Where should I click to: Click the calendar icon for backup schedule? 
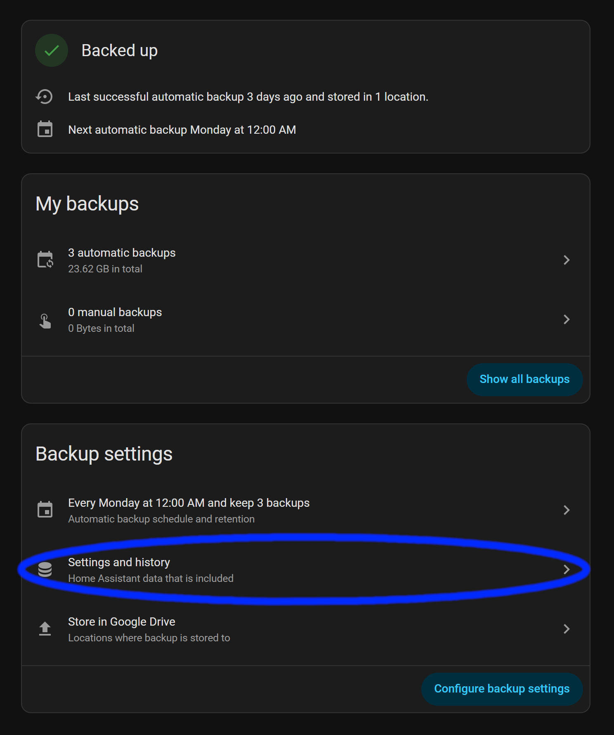pyautogui.click(x=45, y=510)
